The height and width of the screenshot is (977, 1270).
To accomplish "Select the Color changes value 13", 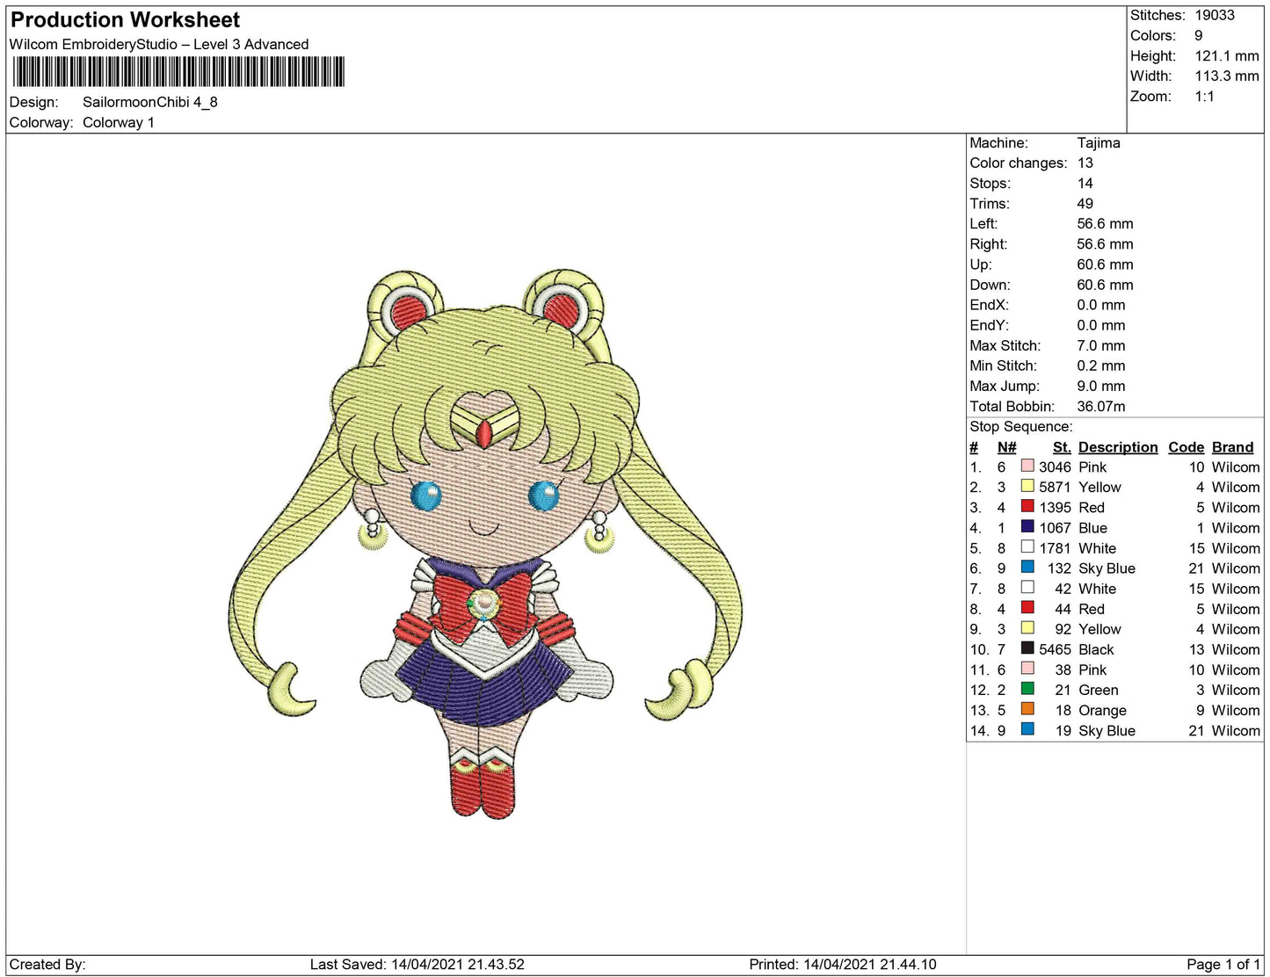I will 1085,163.
